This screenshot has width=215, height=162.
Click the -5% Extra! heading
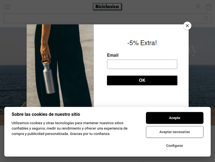[x=142, y=43]
